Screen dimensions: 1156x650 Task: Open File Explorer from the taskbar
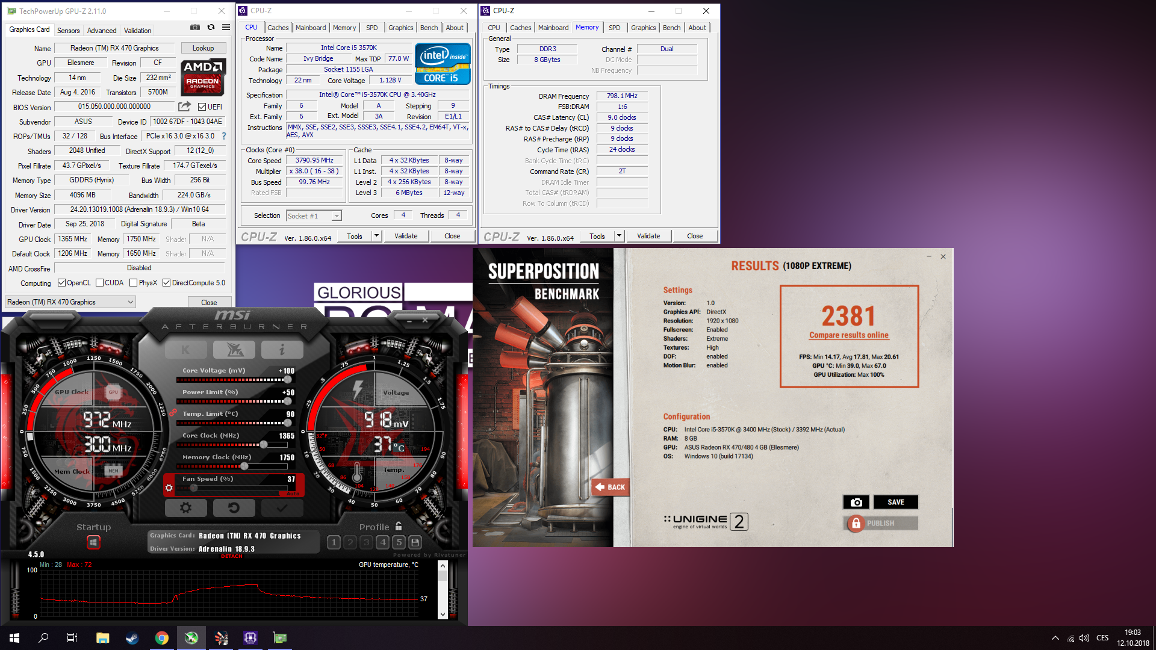[102, 638]
